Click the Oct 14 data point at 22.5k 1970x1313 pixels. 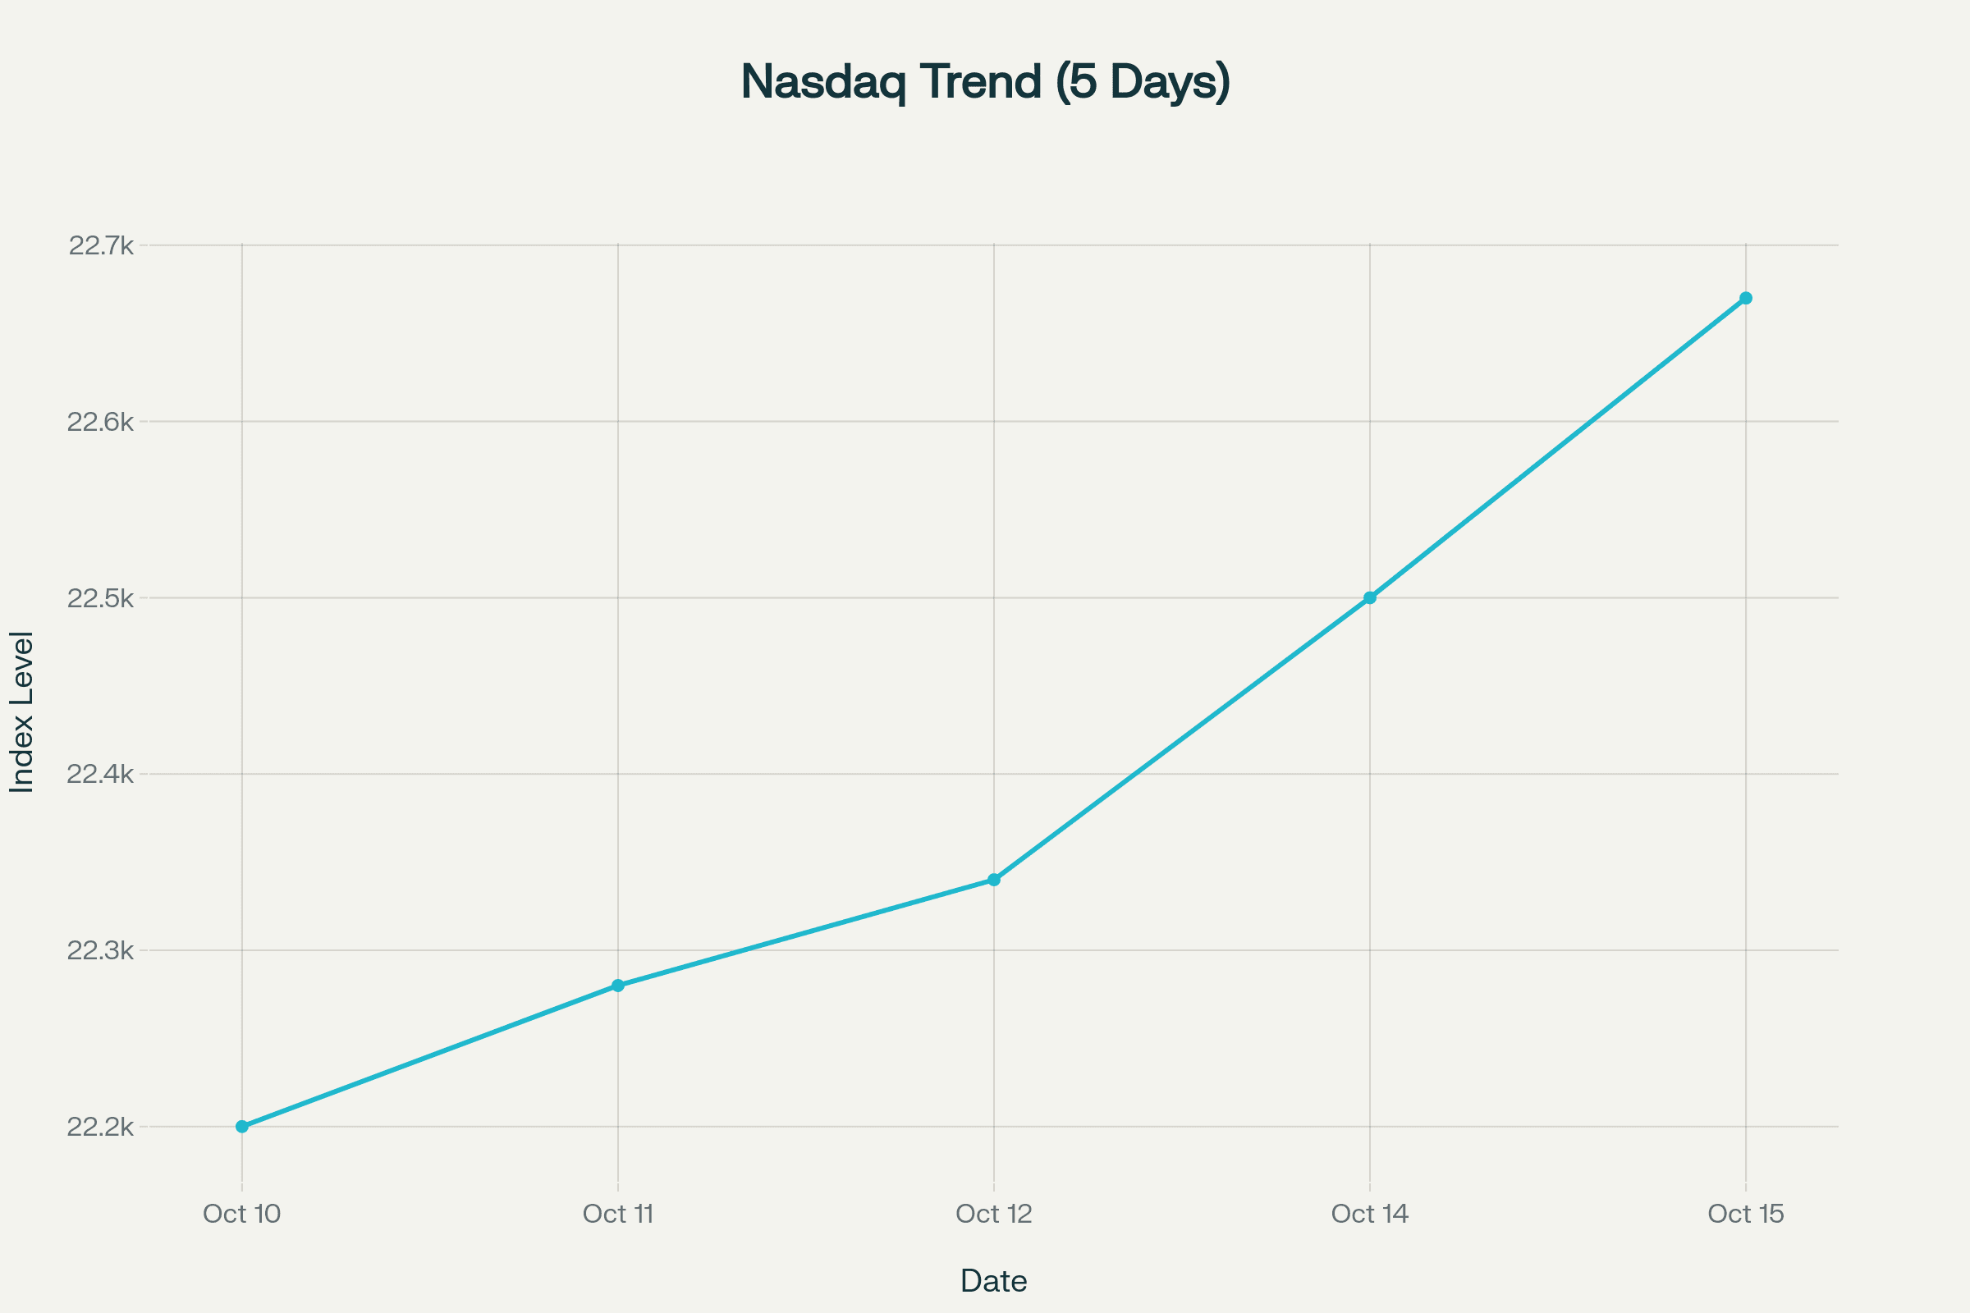click(1370, 598)
